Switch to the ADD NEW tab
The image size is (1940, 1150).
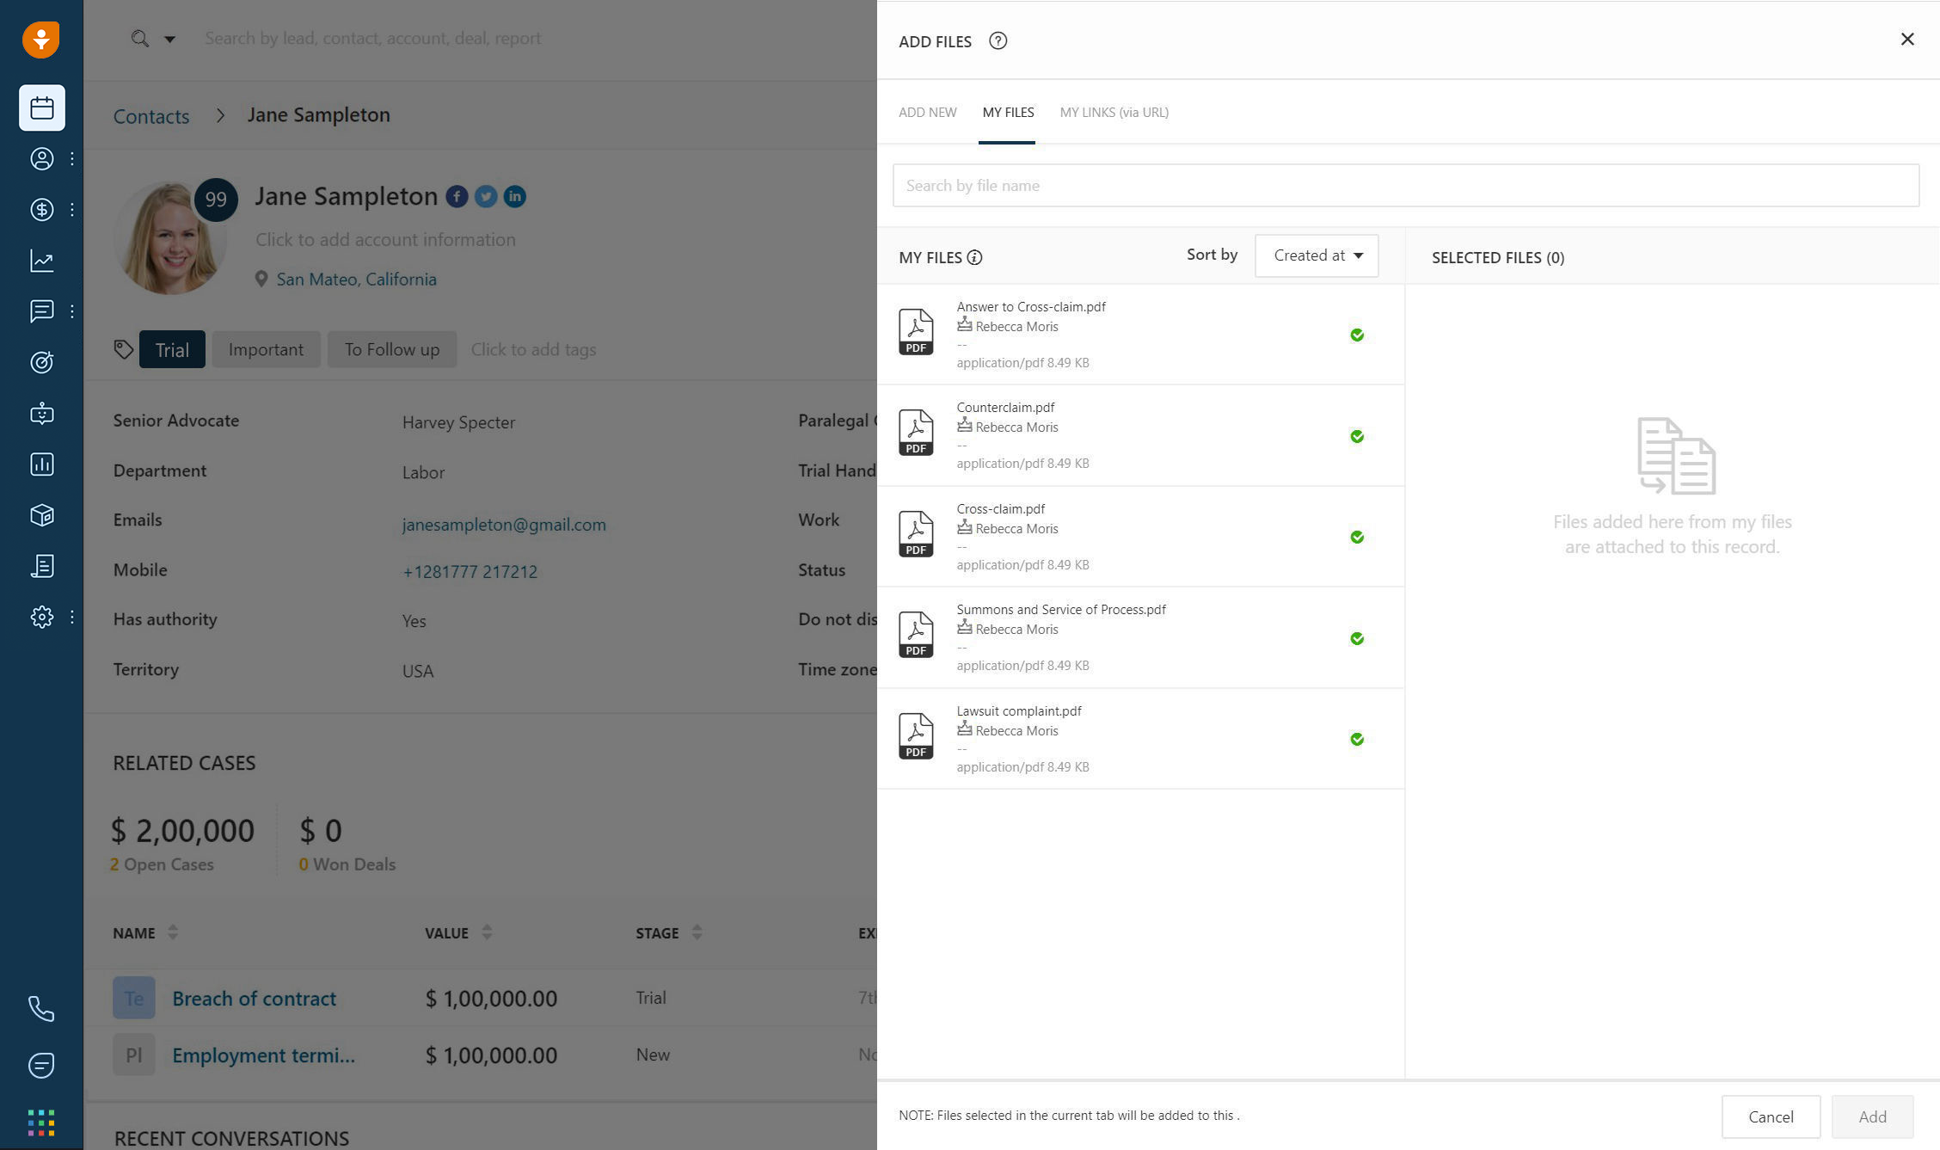pos(927,112)
